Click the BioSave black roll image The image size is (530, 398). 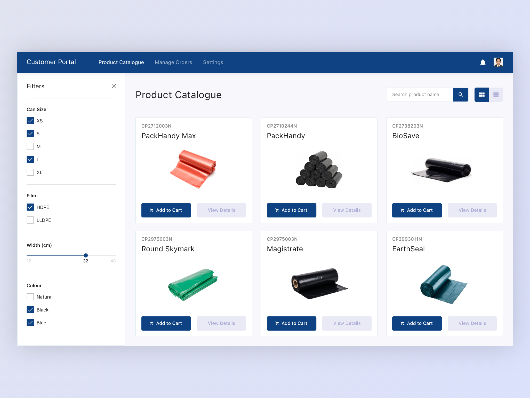441,170
